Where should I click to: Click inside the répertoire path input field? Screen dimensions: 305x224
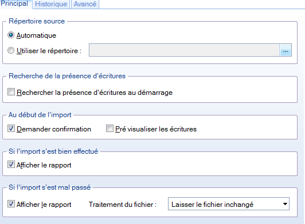[x=184, y=50]
